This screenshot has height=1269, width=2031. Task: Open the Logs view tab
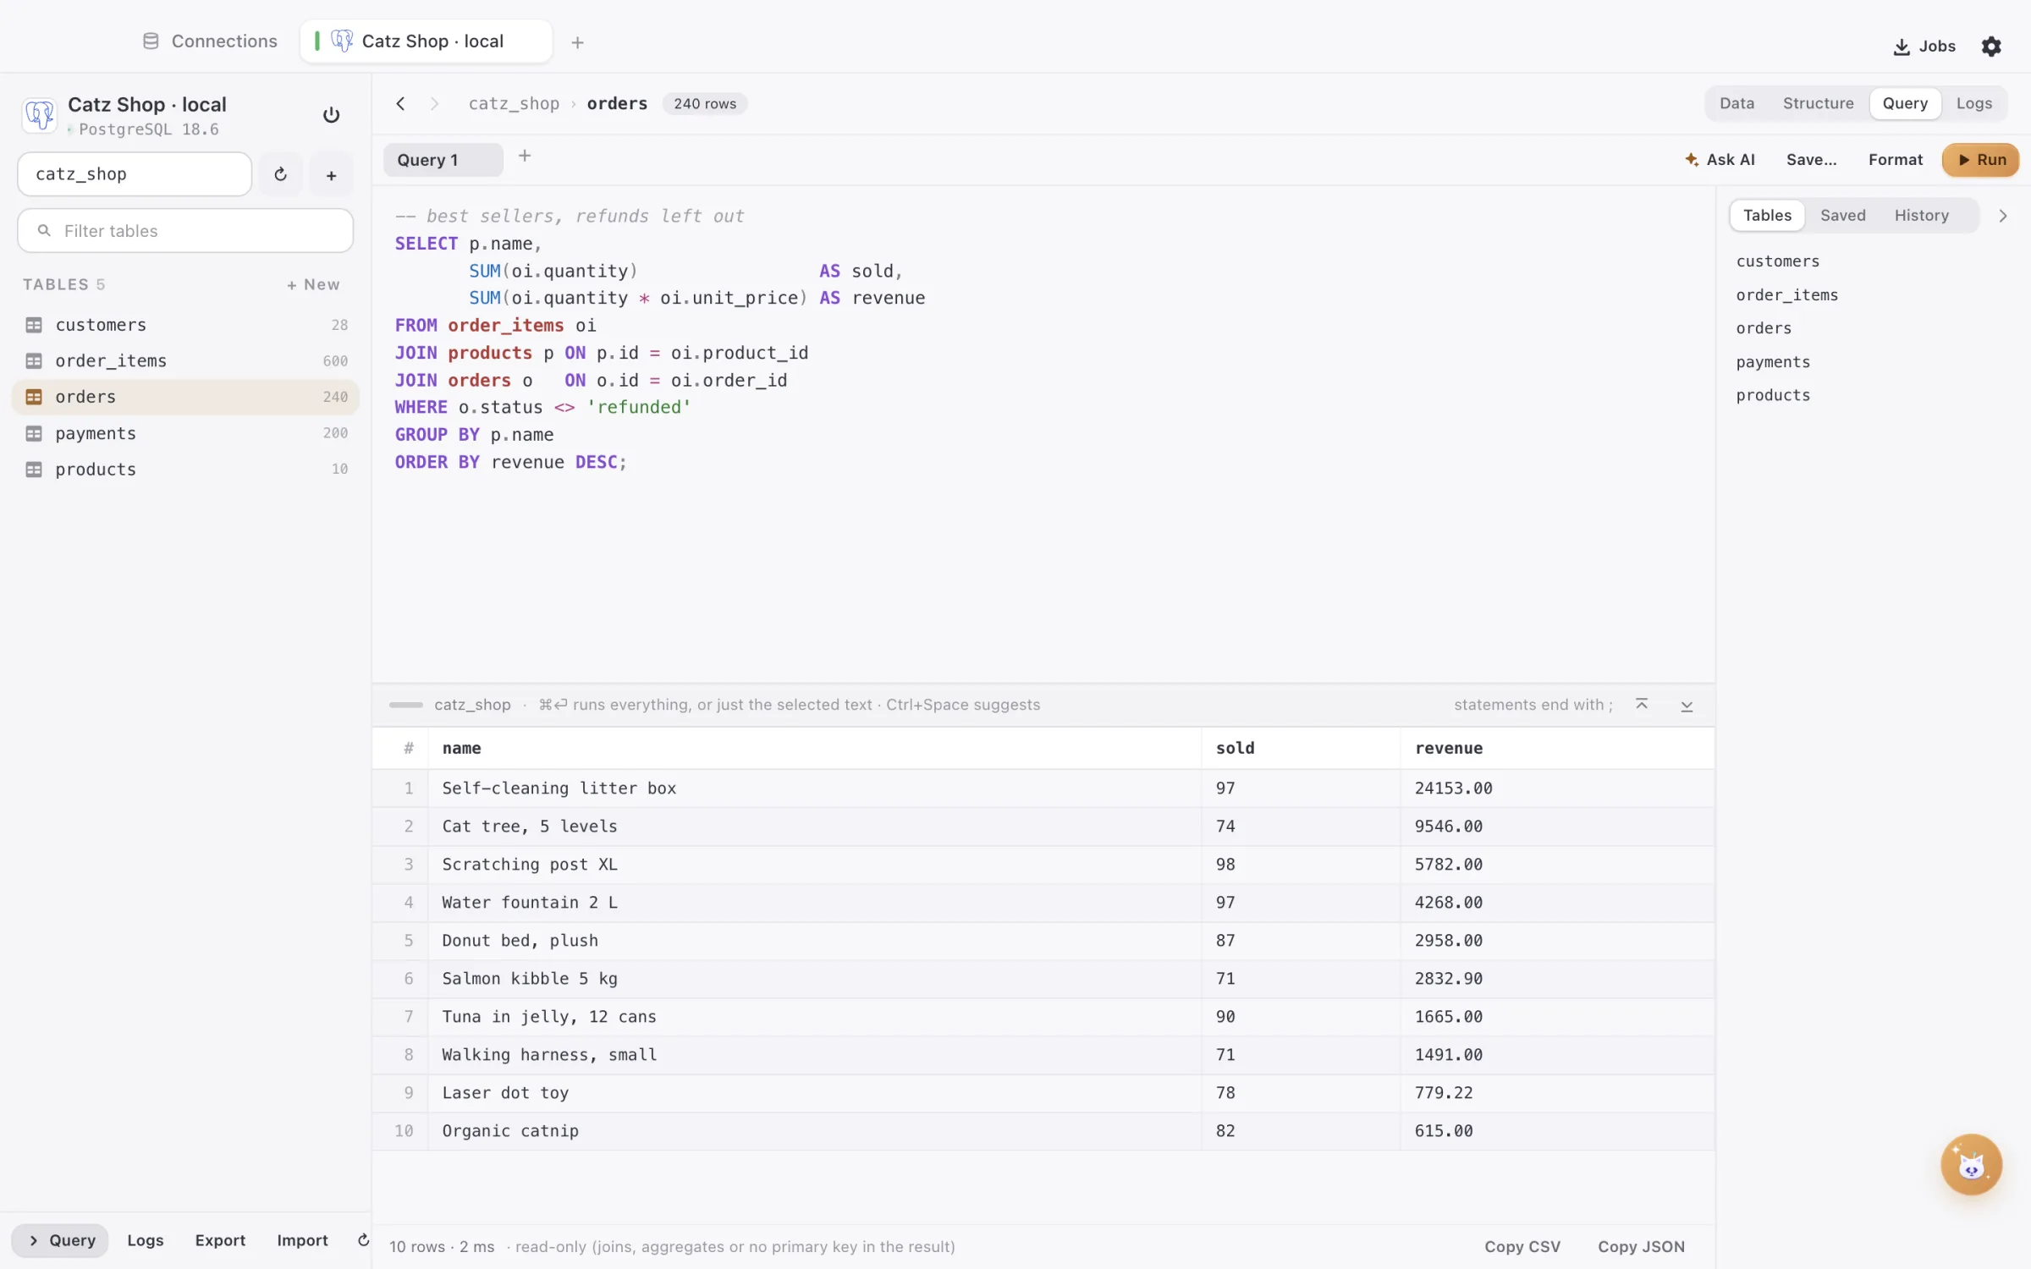(x=1973, y=103)
